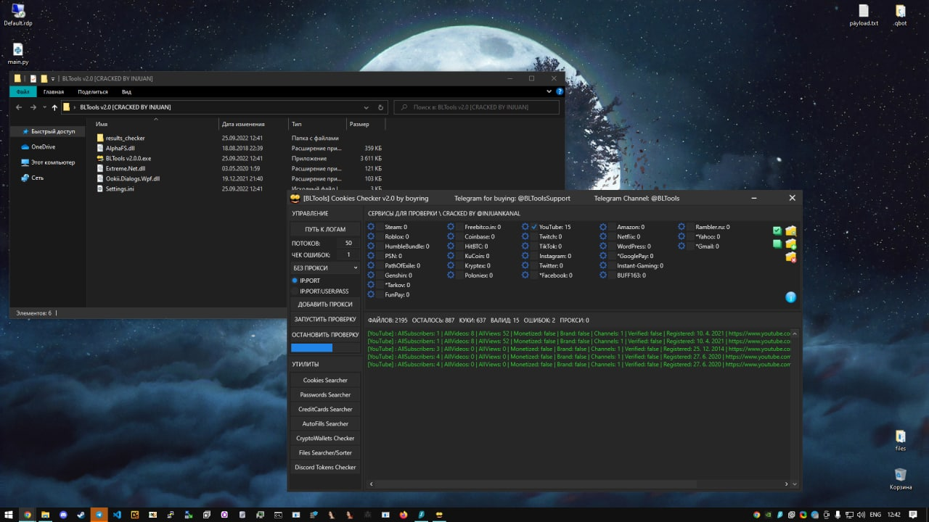The height and width of the screenshot is (522, 929).
Task: Select Быстрый доступ in Explorer sidebar
Action: tap(48, 132)
